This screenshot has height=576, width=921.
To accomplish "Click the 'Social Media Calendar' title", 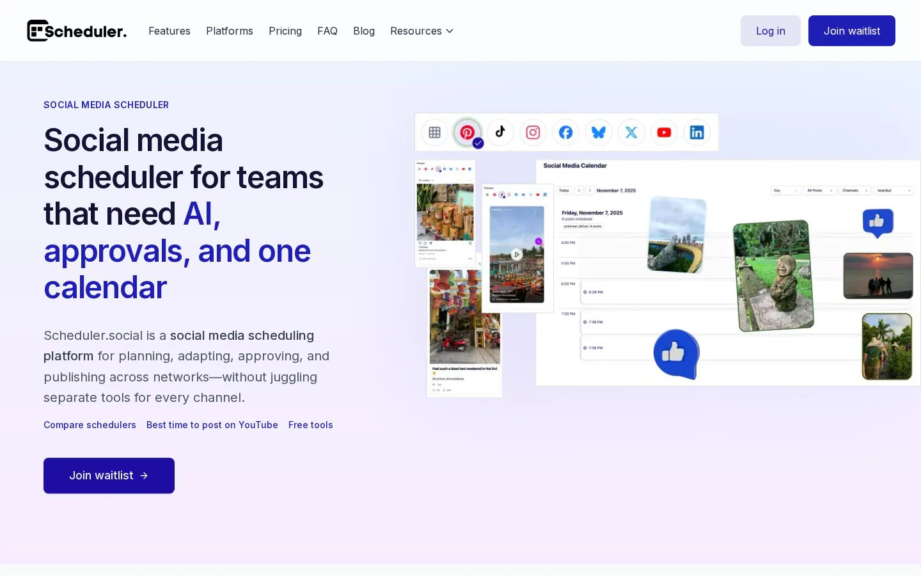I will click(x=575, y=166).
